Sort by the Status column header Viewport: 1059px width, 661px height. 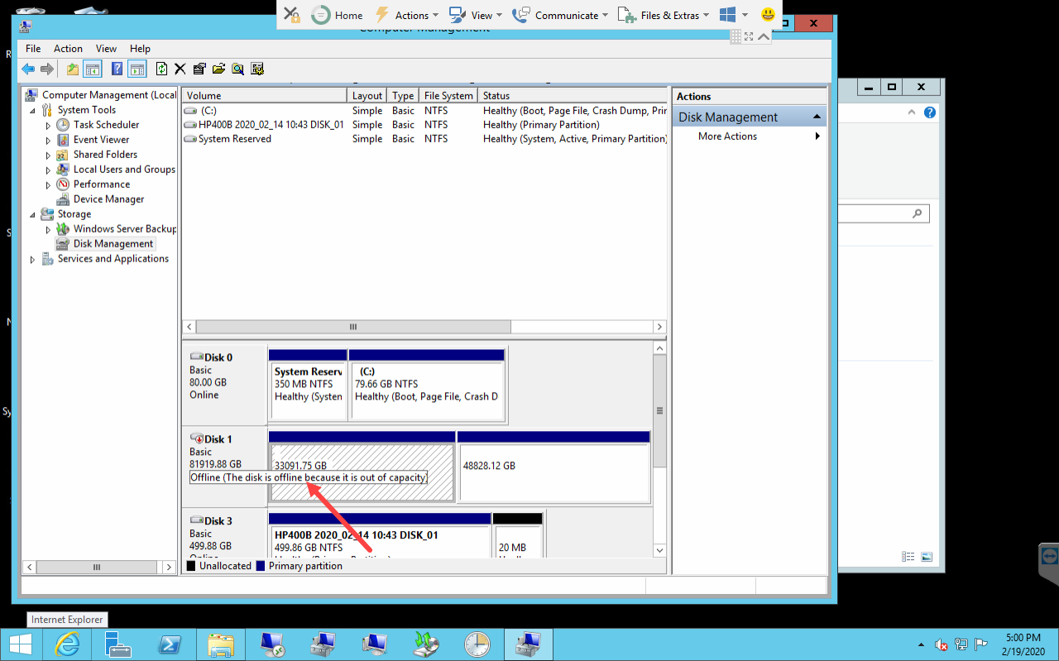[x=573, y=96]
